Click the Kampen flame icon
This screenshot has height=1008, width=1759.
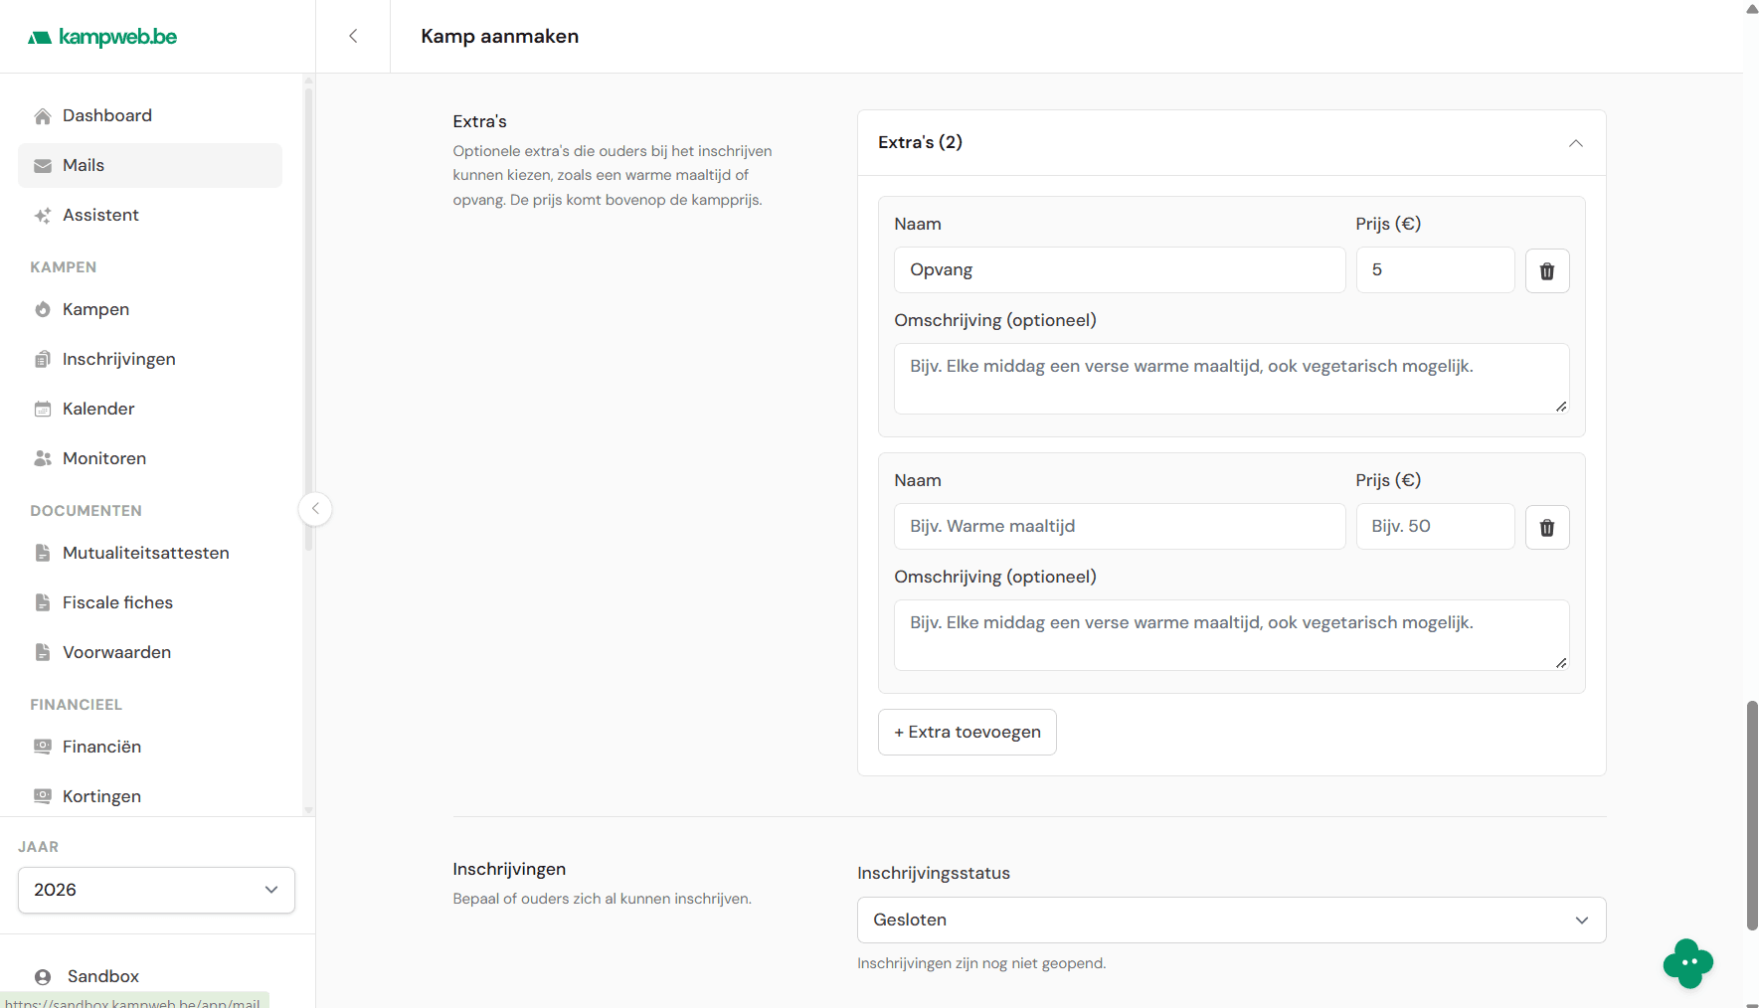point(43,310)
